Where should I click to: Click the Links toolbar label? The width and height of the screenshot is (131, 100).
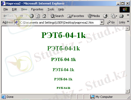122,22
